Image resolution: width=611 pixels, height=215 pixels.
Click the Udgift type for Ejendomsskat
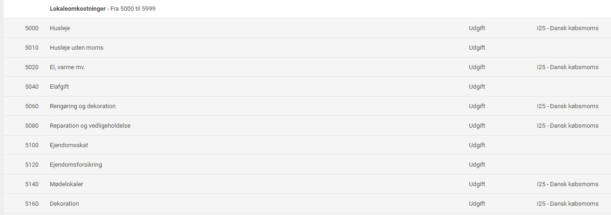click(477, 145)
